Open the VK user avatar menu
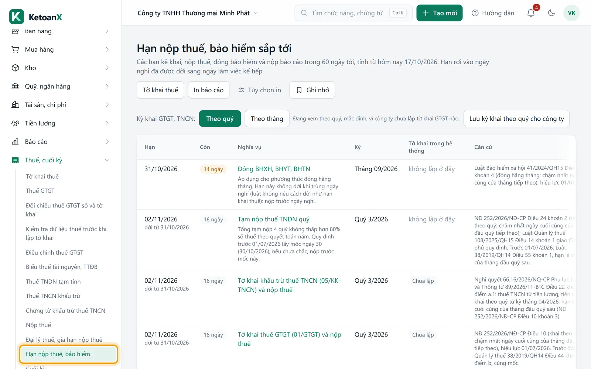 571,13
